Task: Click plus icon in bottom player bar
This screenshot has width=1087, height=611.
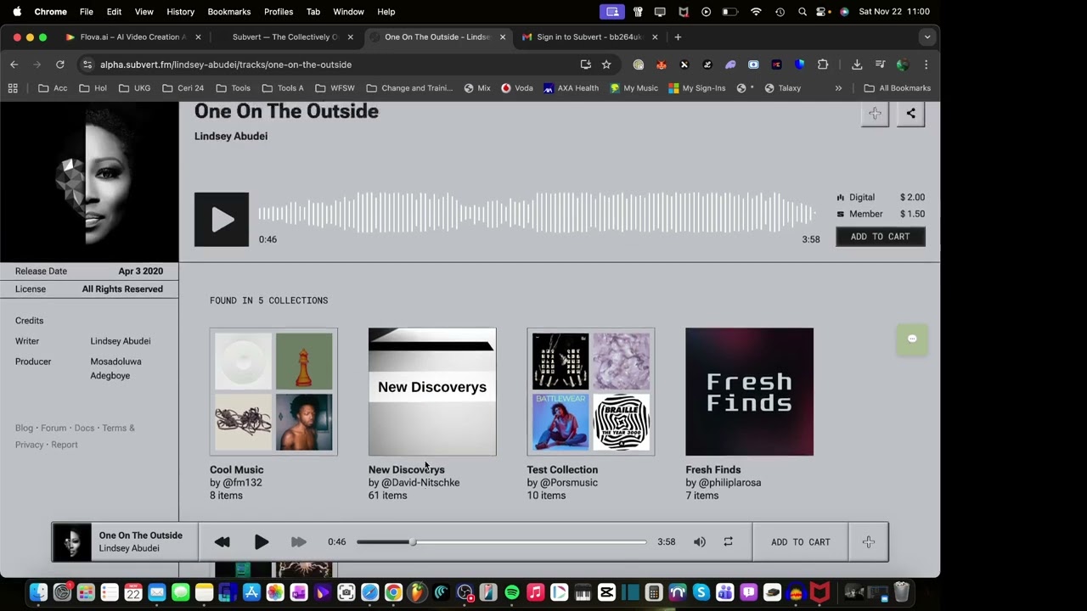Action: tap(869, 541)
